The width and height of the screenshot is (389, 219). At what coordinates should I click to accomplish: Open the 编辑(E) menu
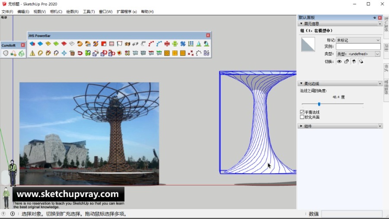point(23,12)
